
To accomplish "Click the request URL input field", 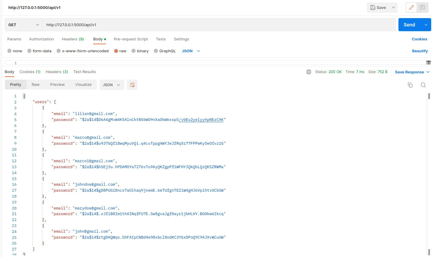I will tap(219, 25).
